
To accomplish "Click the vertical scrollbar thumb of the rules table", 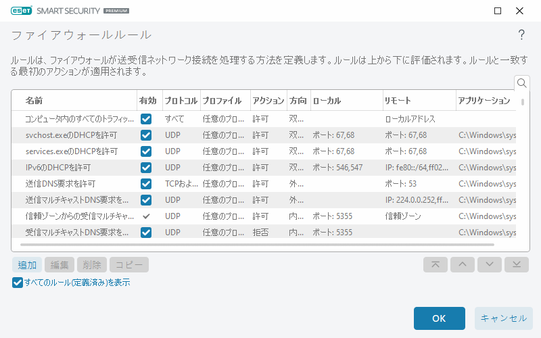I will (x=523, y=102).
